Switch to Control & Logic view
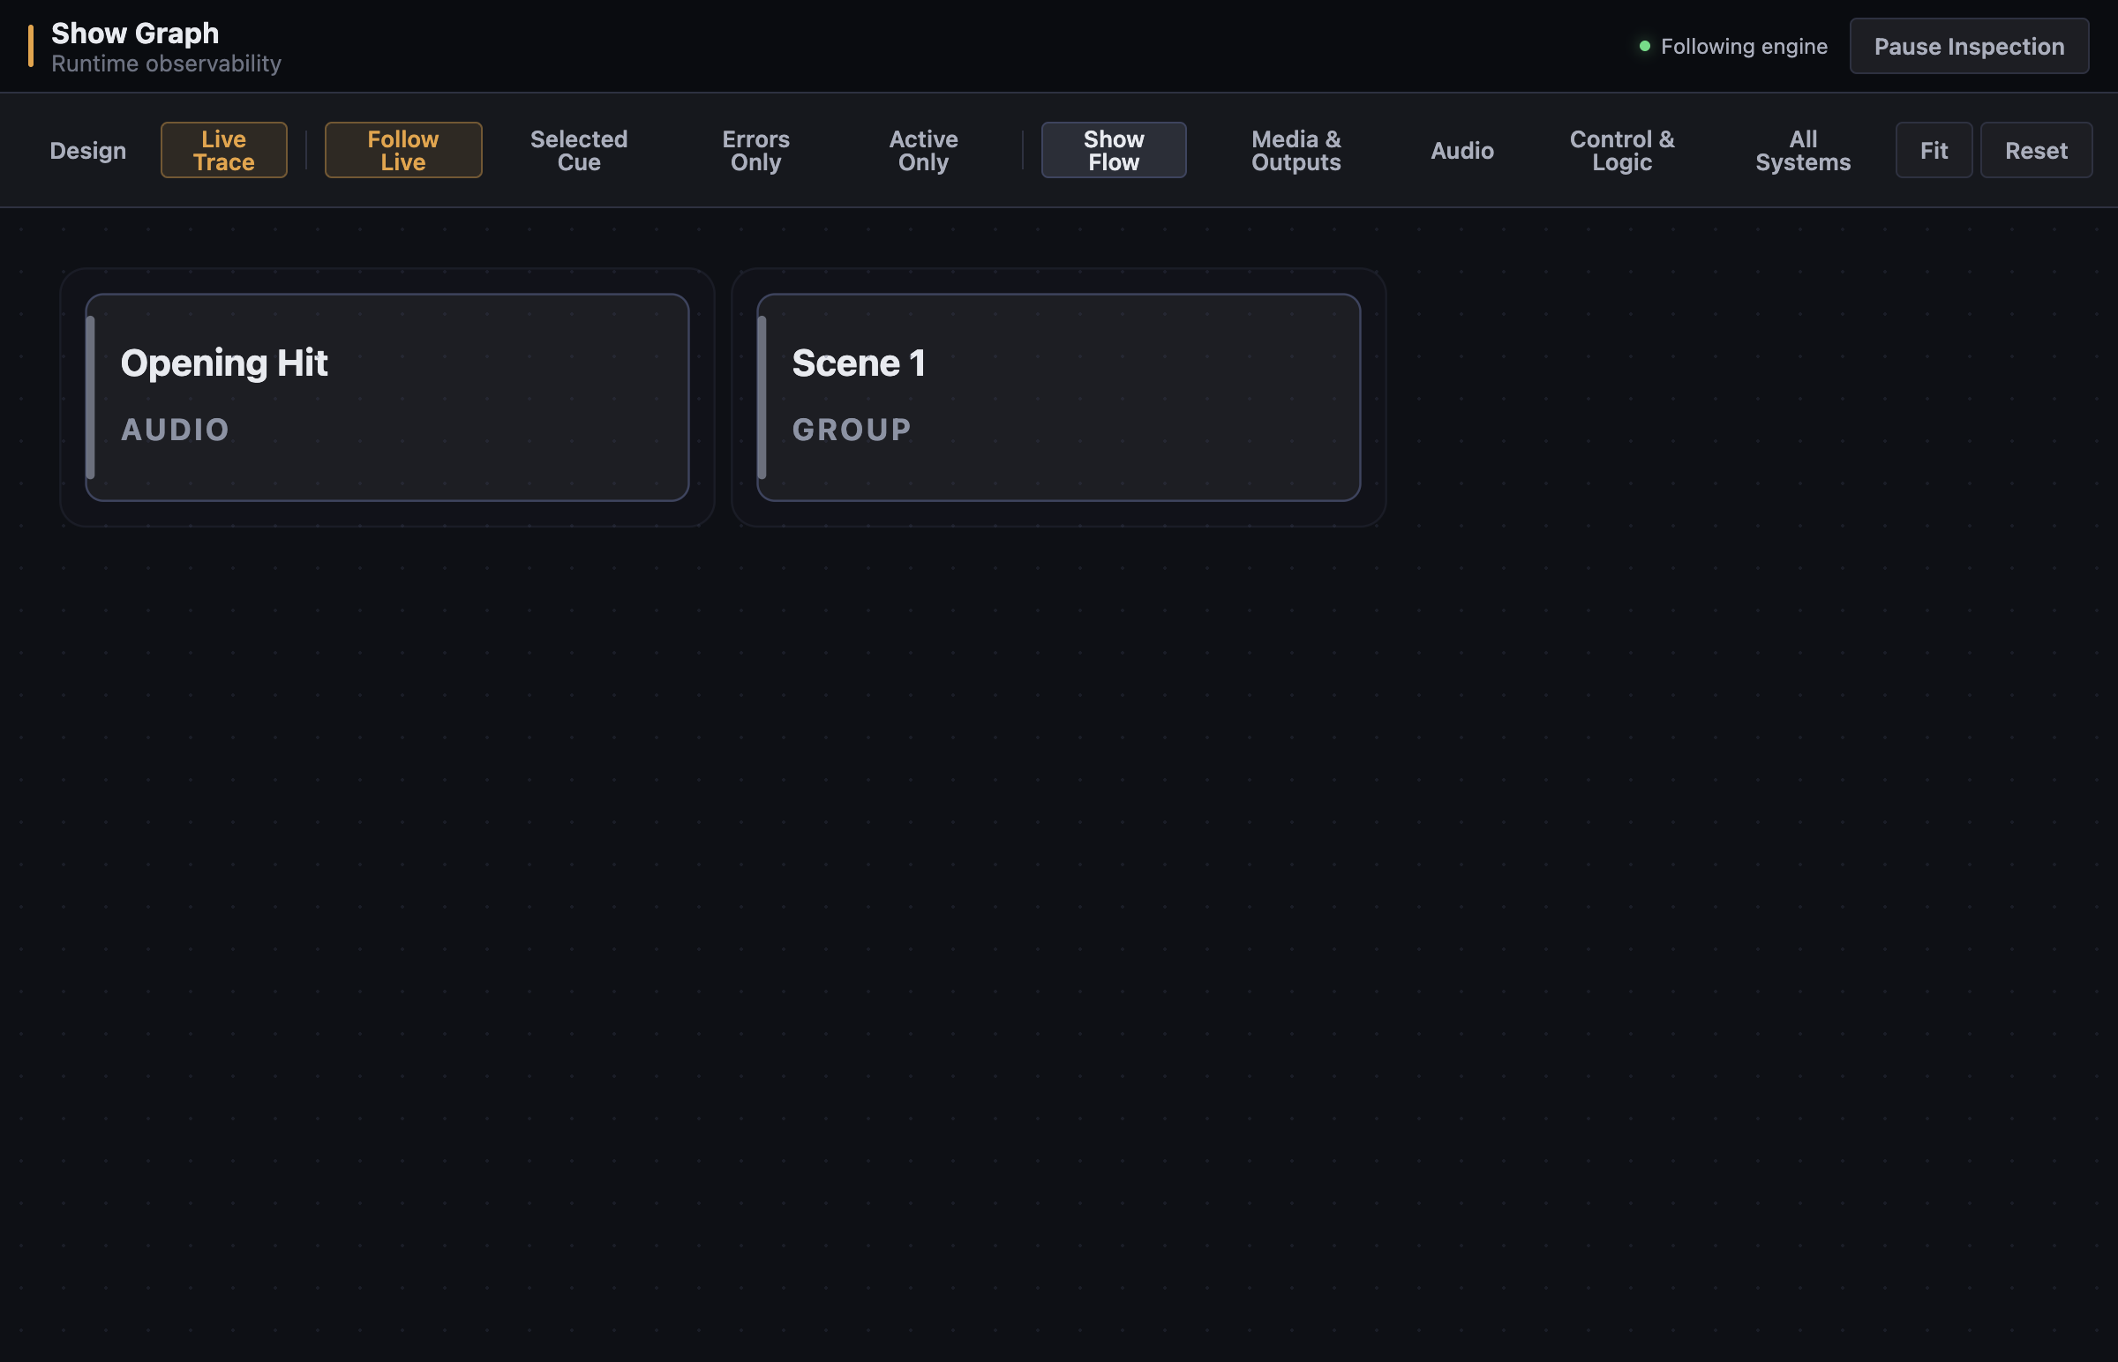 coord(1622,150)
